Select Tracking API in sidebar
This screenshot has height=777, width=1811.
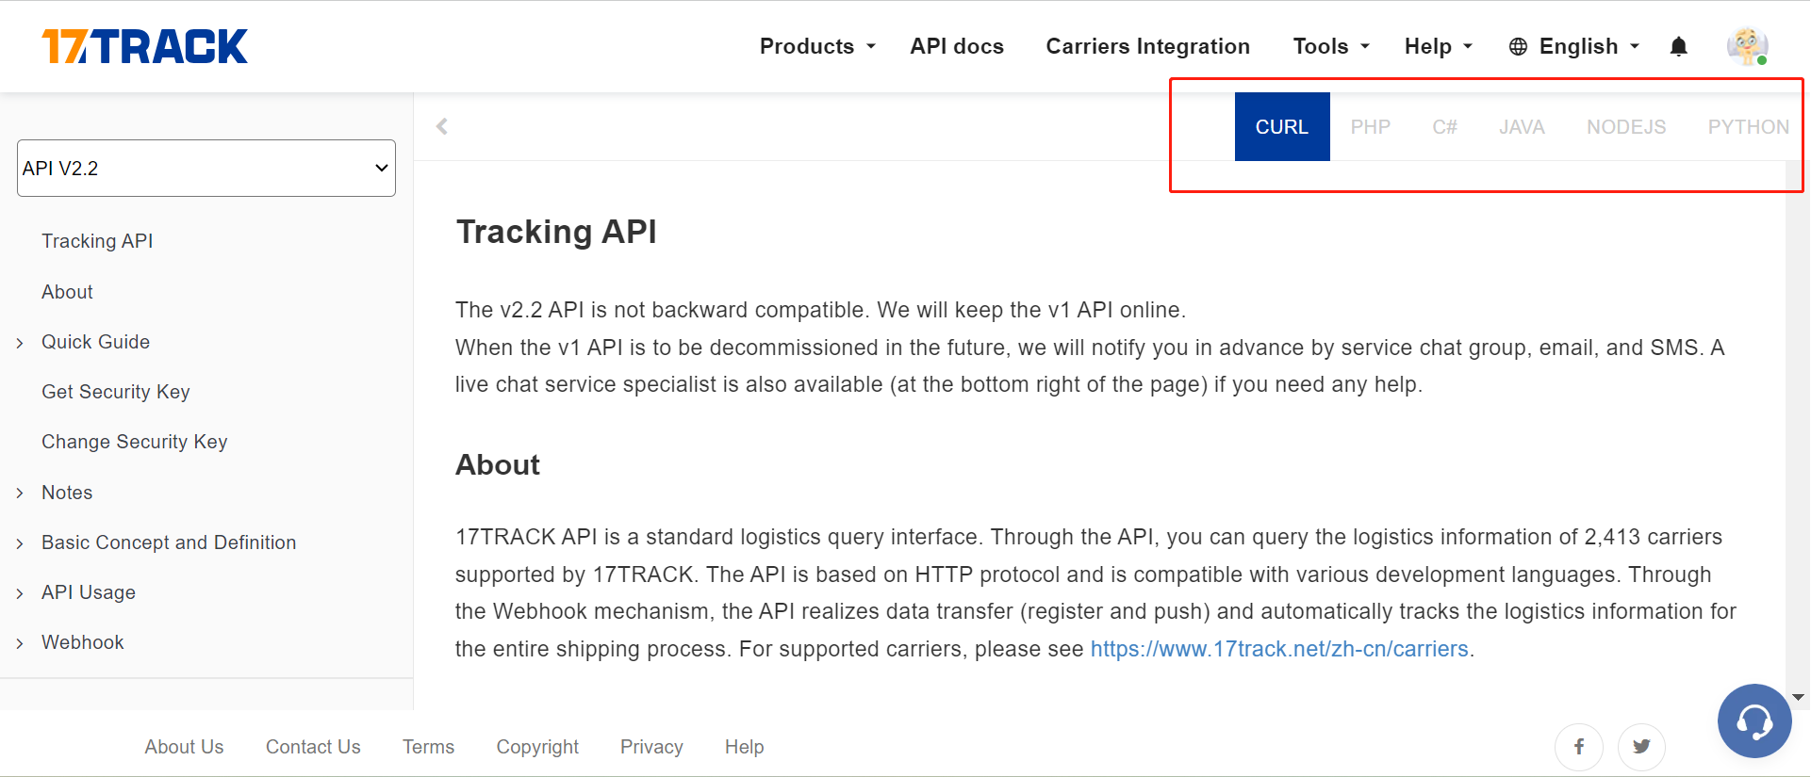[97, 241]
